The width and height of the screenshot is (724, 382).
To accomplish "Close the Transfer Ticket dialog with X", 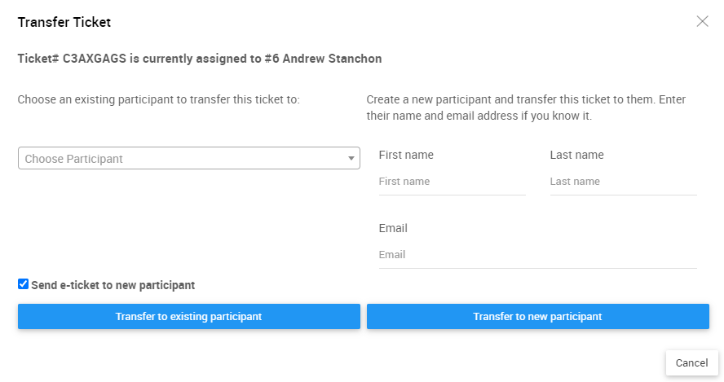I will [x=702, y=22].
